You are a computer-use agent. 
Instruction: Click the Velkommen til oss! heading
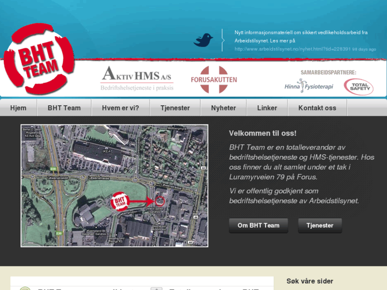[262, 133]
